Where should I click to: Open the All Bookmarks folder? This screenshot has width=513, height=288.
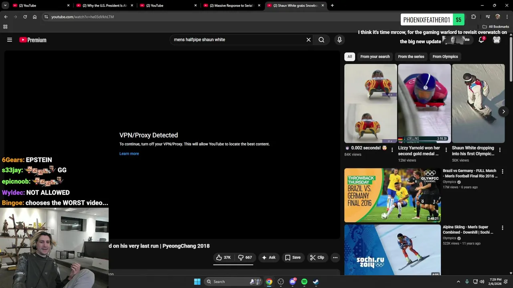coord(496,27)
